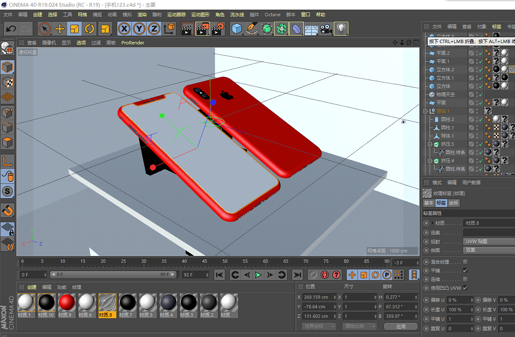Switch to Points mode
Viewport: 515px width, 337px height.
pos(8,113)
